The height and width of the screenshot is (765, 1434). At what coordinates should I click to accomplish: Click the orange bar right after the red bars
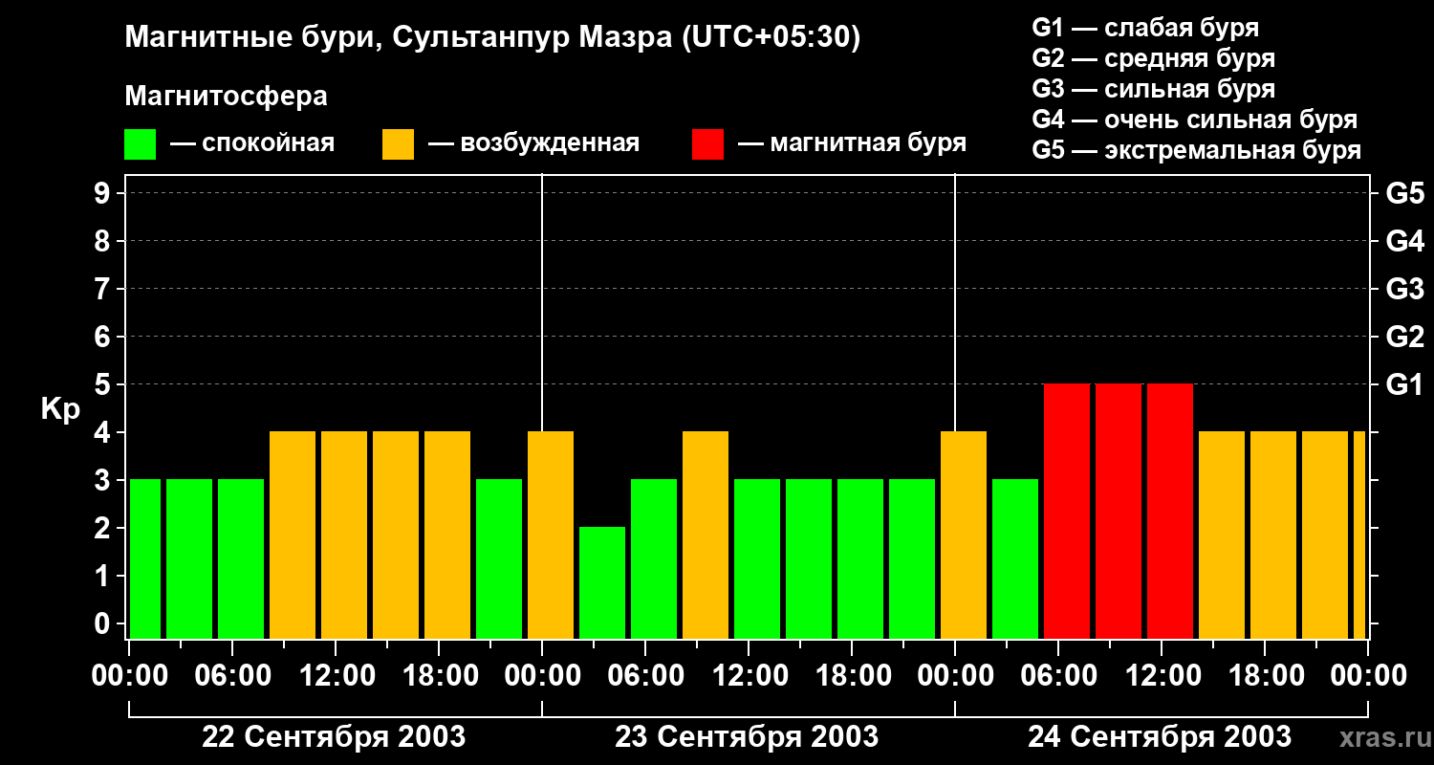tap(1222, 535)
